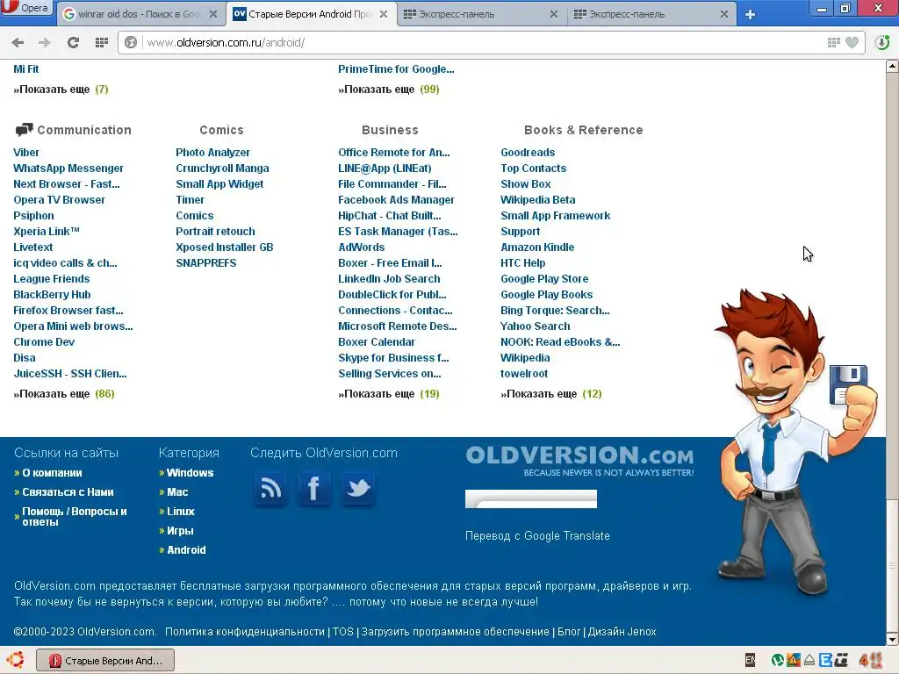Close the winrar old dos tab
The width and height of the screenshot is (899, 674).
[213, 14]
